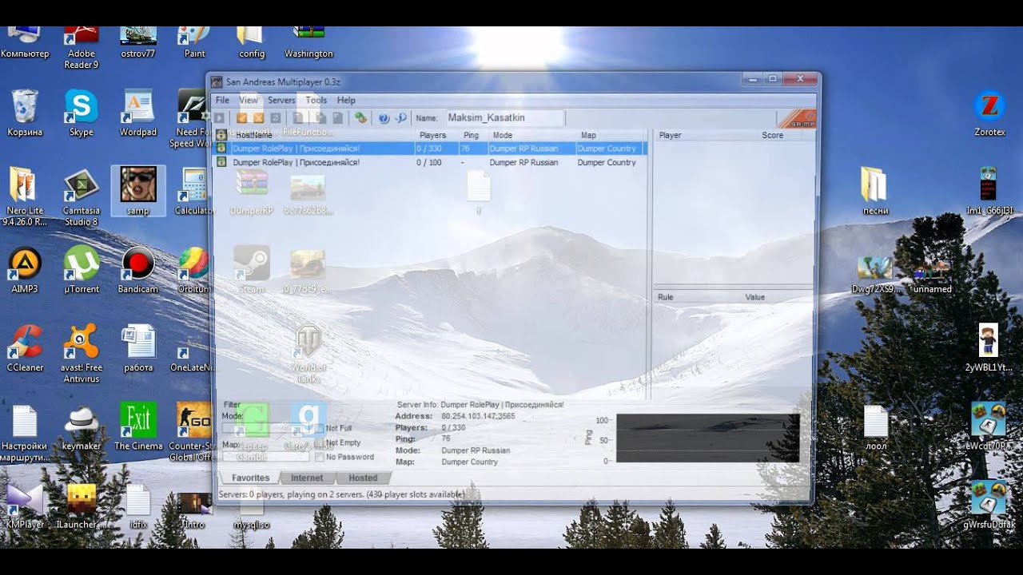Screen dimensions: 1023x575
Task: Click the refresh server toolbar icon
Action: [x=275, y=118]
